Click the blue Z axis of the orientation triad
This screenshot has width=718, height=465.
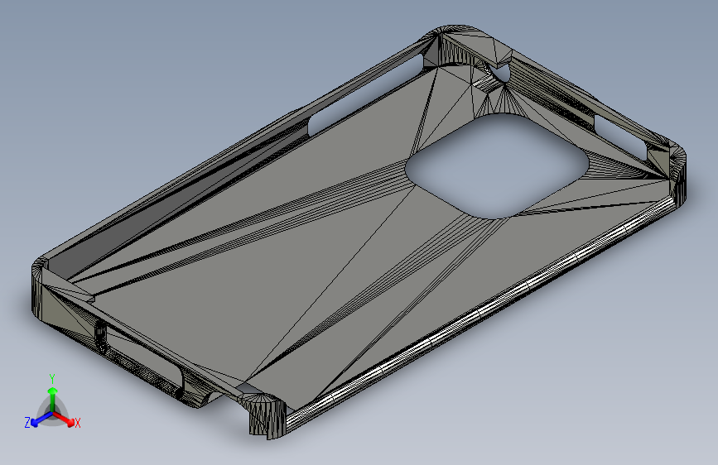pyautogui.click(x=41, y=419)
